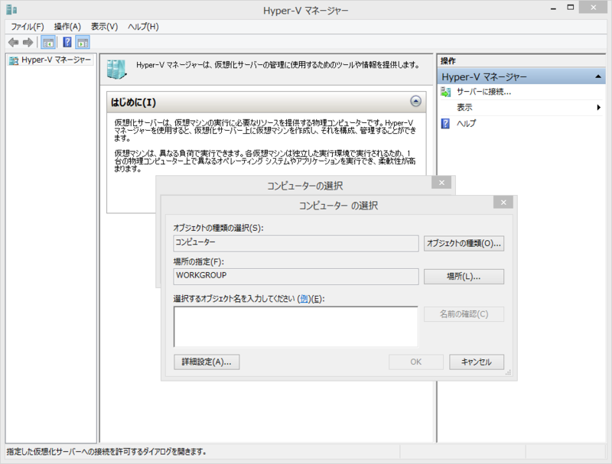Click the back navigation arrow in the toolbar

12,42
